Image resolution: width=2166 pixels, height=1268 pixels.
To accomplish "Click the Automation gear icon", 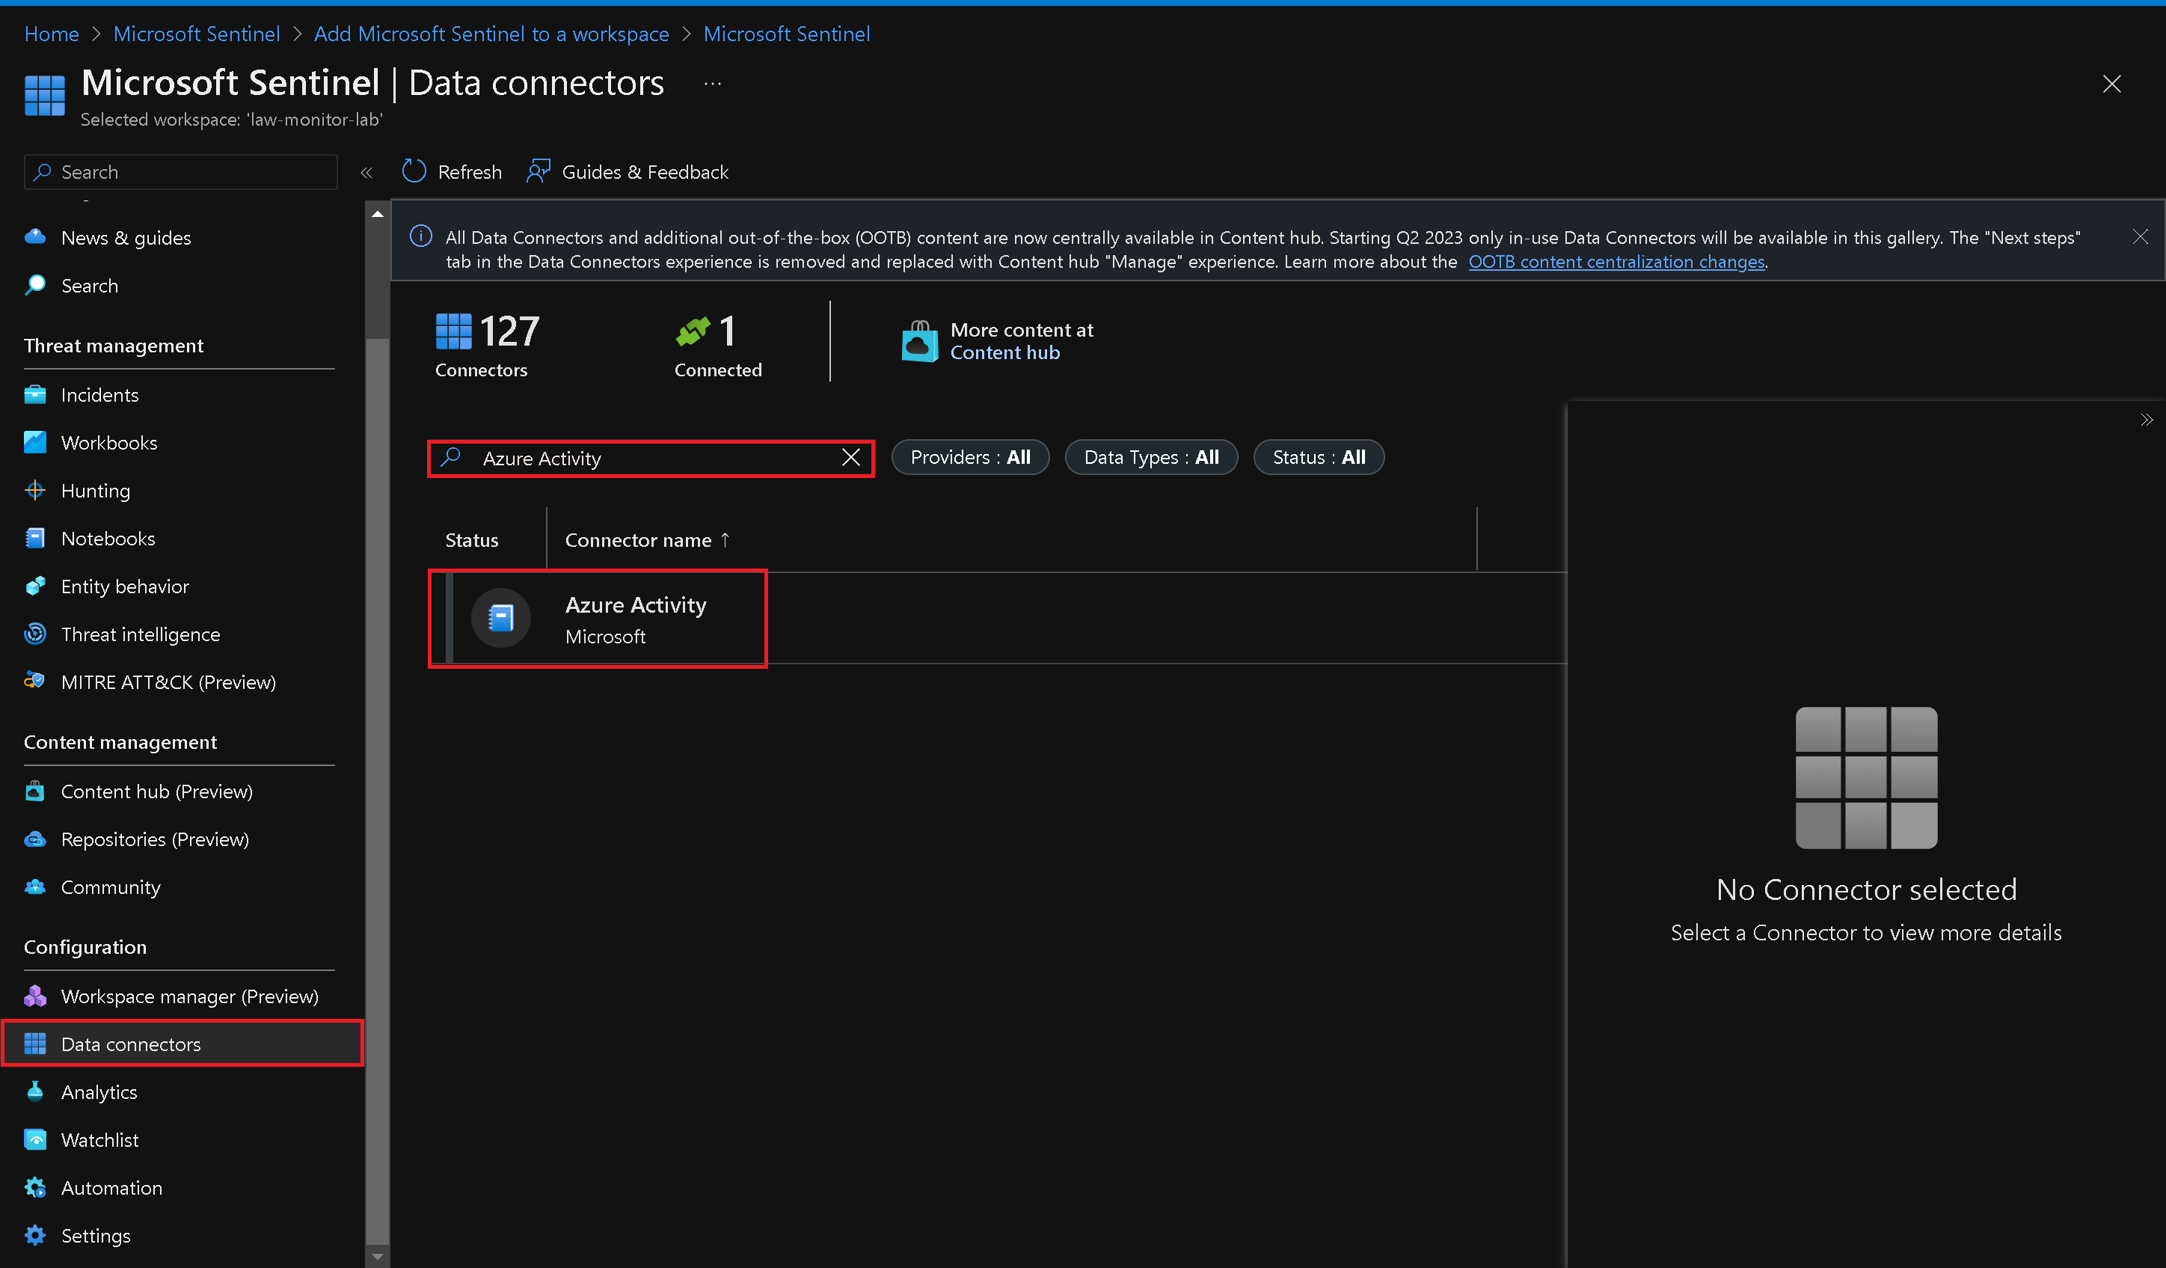I will 35,1187.
